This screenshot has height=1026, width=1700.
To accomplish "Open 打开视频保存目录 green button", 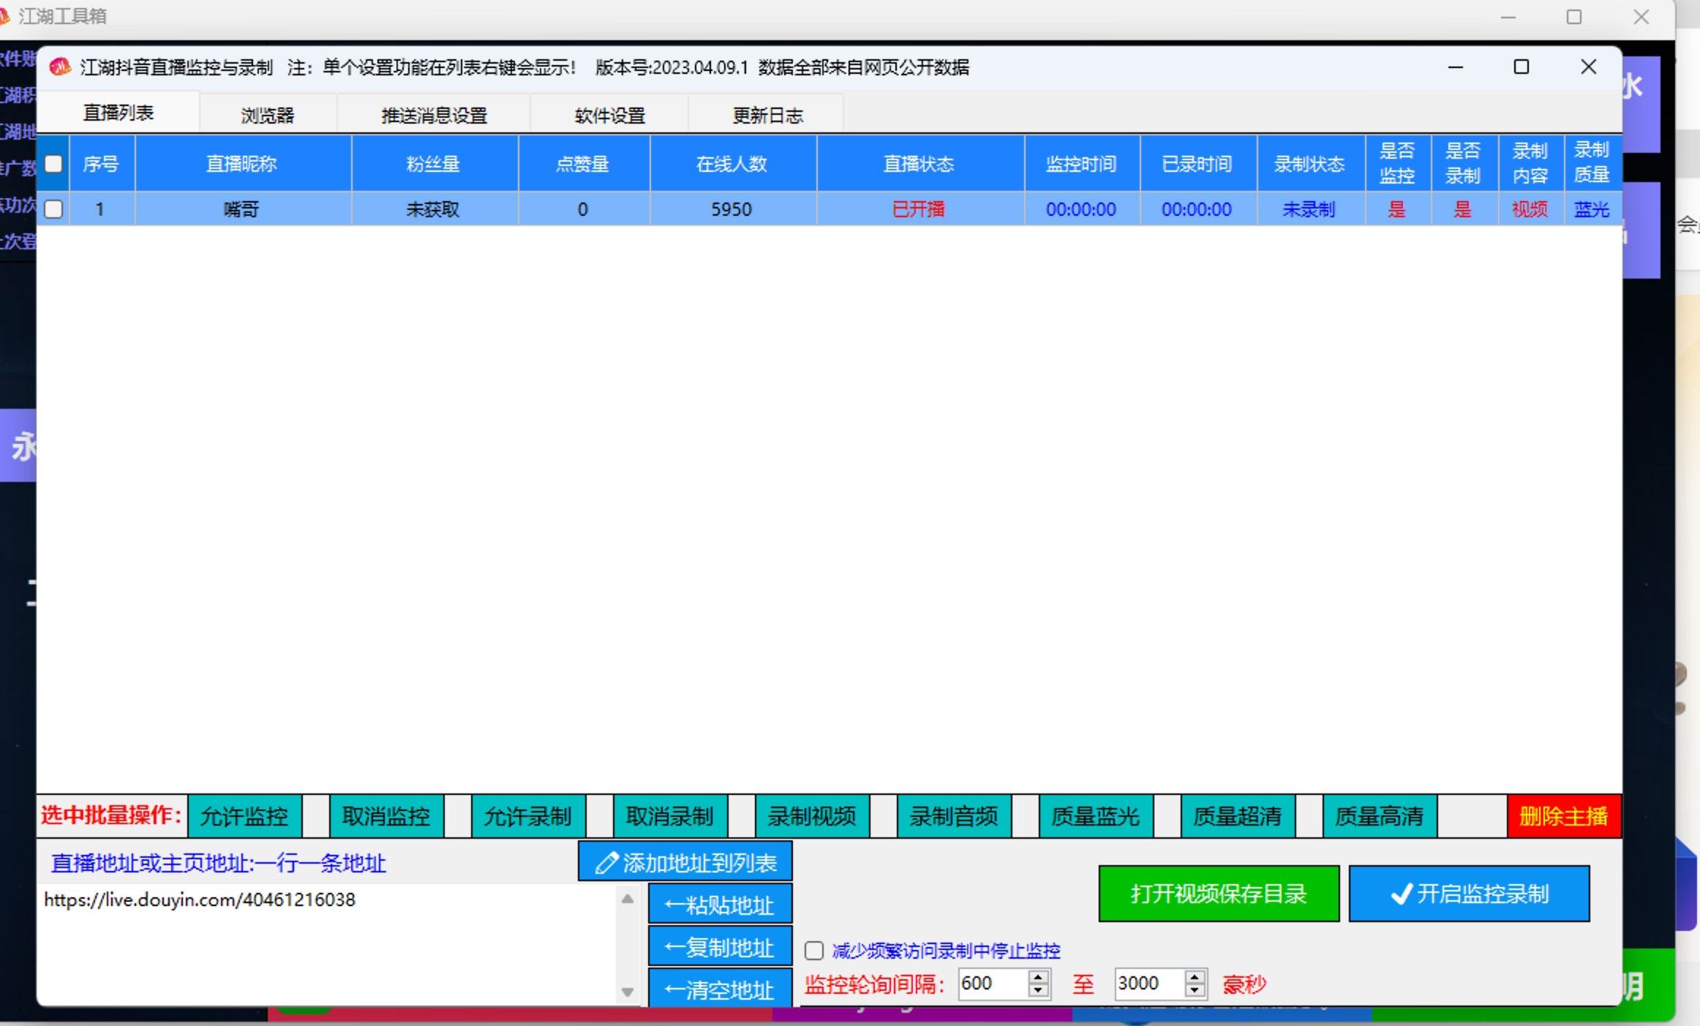I will tap(1218, 893).
